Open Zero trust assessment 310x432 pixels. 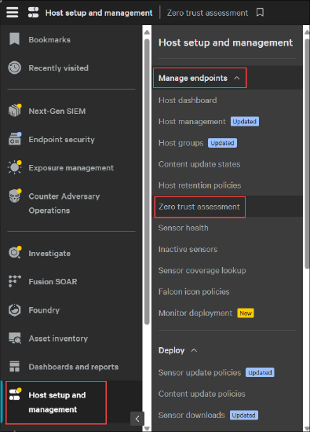tap(199, 207)
